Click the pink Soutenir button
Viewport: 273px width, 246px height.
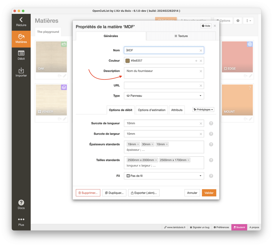click(239, 227)
